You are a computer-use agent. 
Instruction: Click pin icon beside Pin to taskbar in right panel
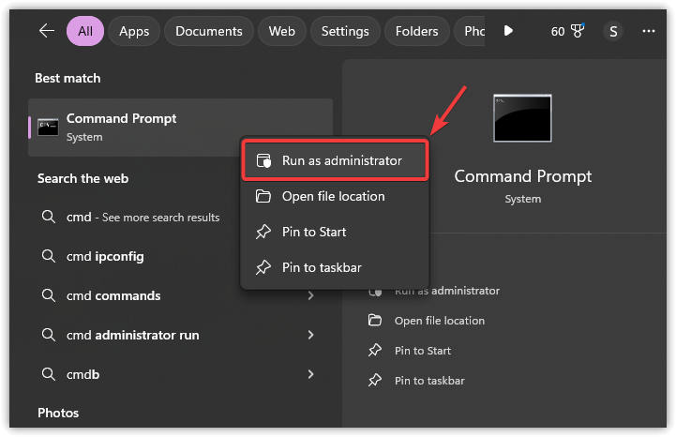coord(375,381)
